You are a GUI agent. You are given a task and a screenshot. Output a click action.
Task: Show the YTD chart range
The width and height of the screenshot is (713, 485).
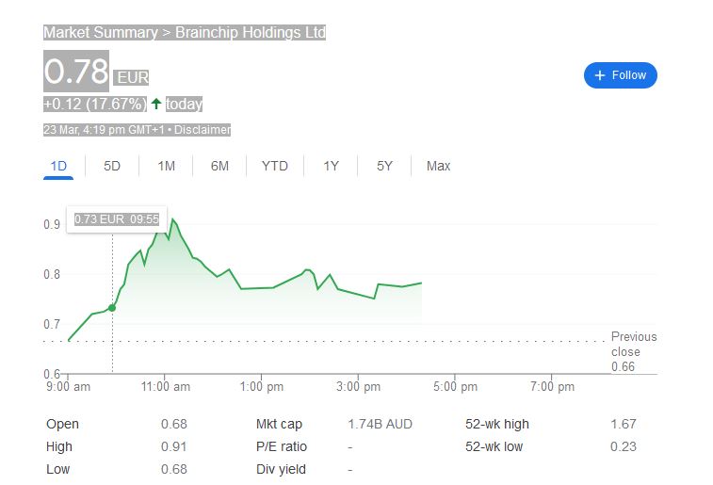pyautogui.click(x=275, y=167)
